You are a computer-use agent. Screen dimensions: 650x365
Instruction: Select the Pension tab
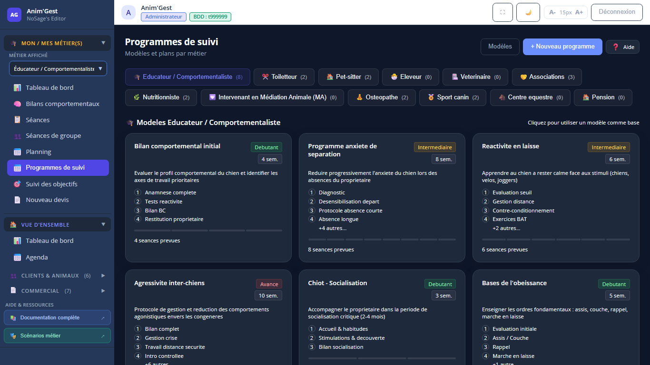(x=603, y=97)
